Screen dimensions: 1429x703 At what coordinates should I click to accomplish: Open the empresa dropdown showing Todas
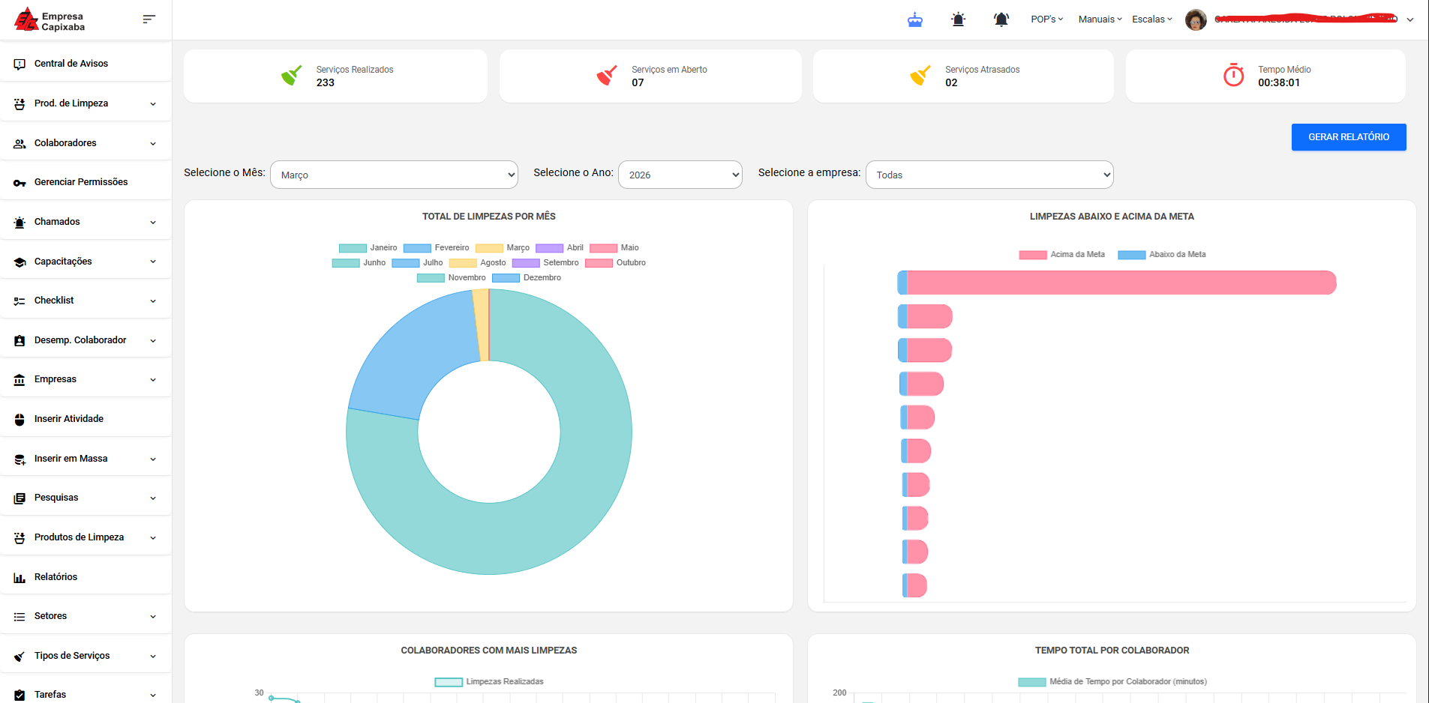coord(989,175)
